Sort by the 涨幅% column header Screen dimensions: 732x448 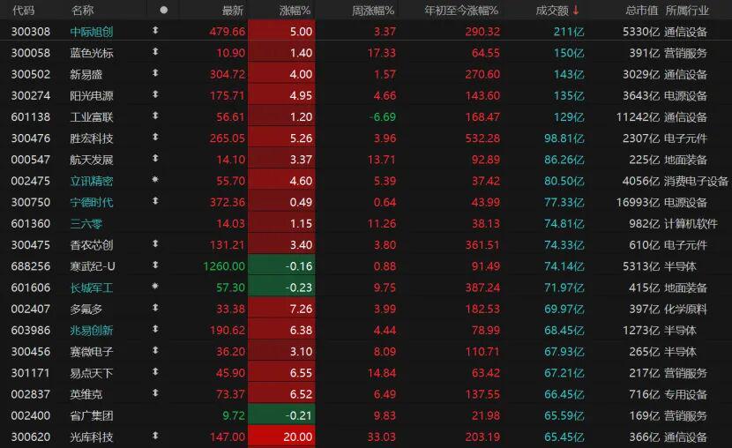(x=295, y=11)
